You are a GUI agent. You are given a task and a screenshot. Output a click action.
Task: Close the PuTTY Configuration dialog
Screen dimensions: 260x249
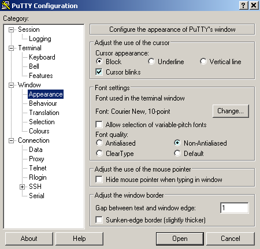tap(254, 5)
